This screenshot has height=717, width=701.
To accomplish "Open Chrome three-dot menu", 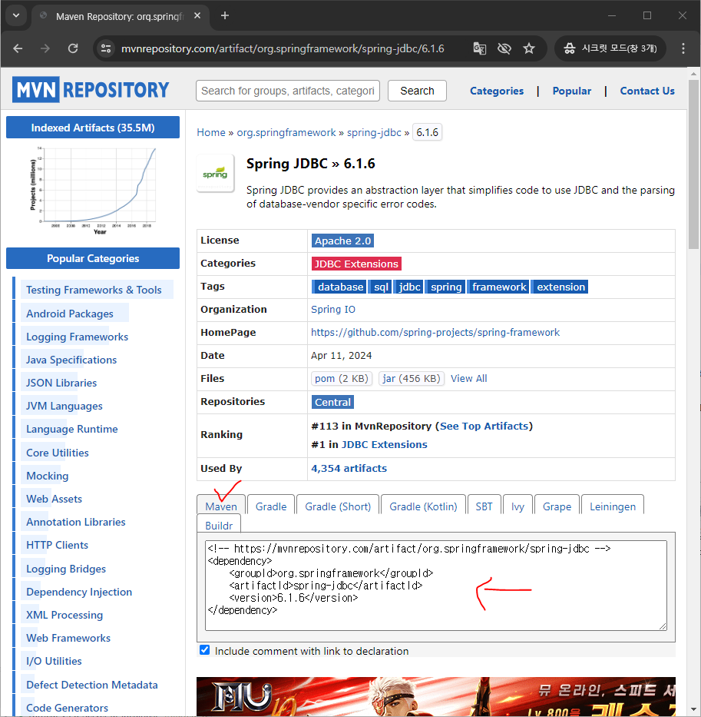I will coord(683,48).
